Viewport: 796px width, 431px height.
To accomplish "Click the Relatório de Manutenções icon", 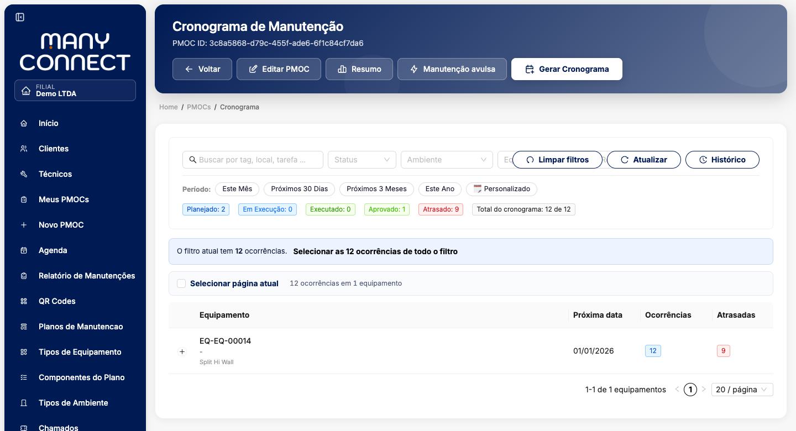I will (24, 276).
